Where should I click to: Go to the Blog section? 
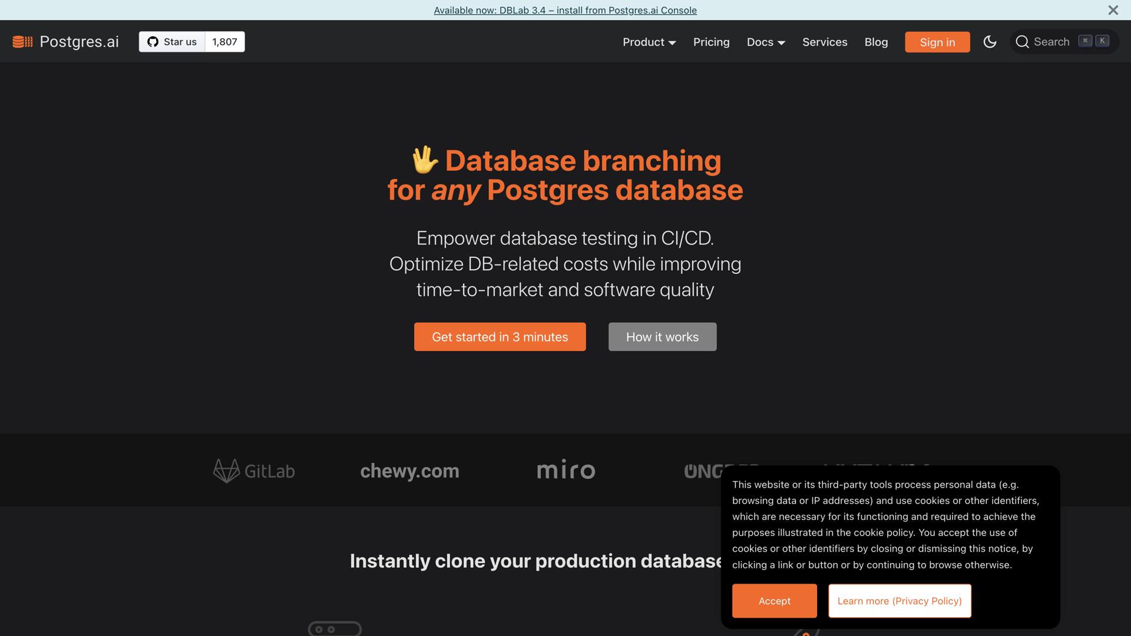coord(876,42)
